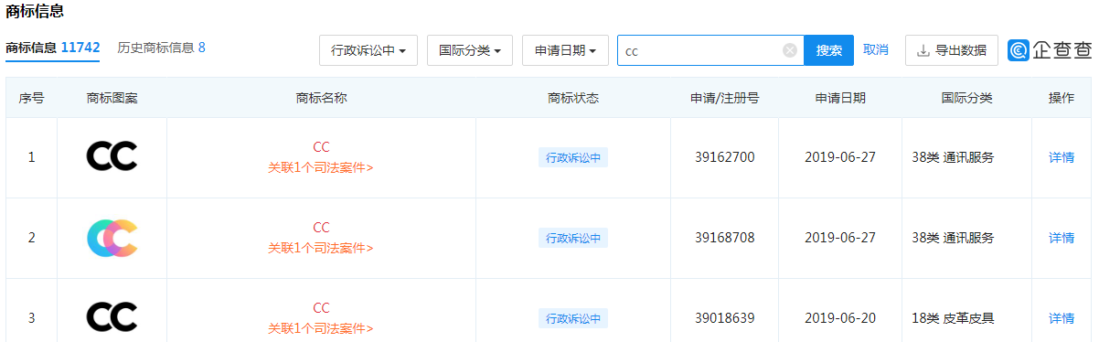Open 关联1个司法案件 link in row 1
This screenshot has width=1099, height=342.
[321, 167]
